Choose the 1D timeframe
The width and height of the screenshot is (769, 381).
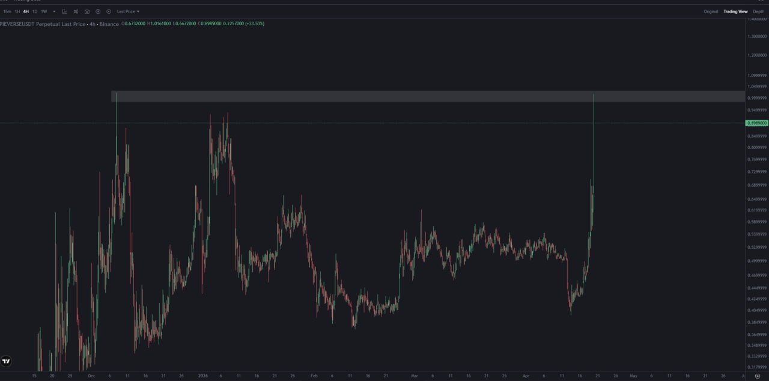pyautogui.click(x=35, y=11)
